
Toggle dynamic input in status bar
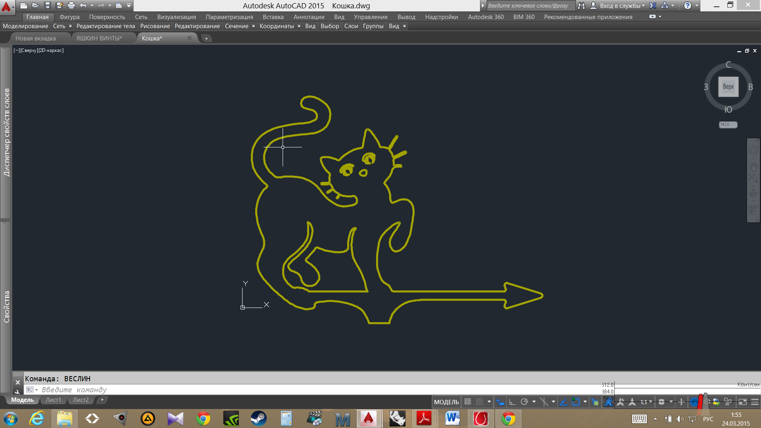point(500,402)
